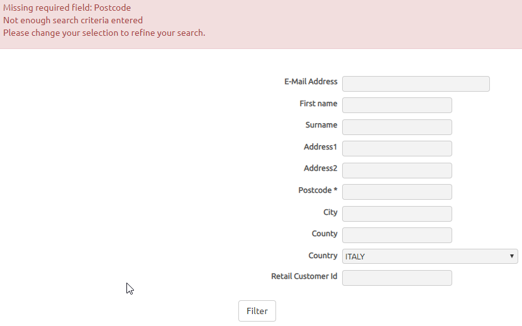The image size is (522, 326).
Task: Focus the required Postcode text box
Action: click(397, 192)
